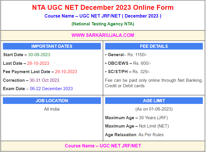Click the blue Course Name subtitle line
This screenshot has height=152, width=206.
coord(103,16)
